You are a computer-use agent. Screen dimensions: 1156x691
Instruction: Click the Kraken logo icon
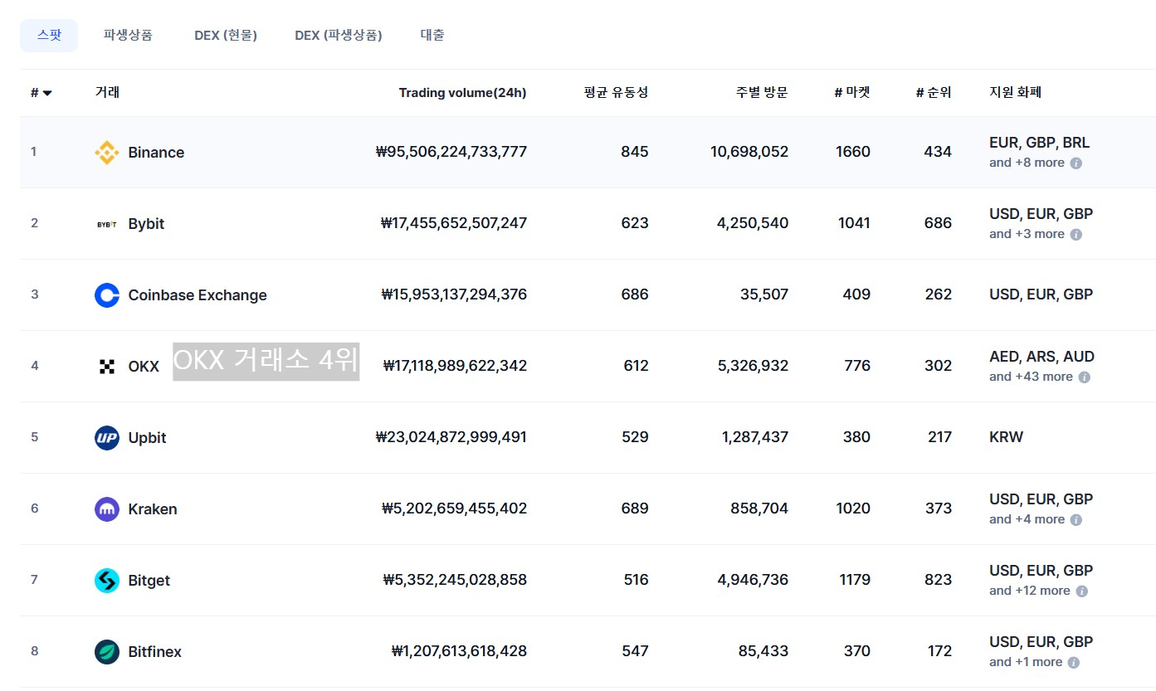pyautogui.click(x=107, y=509)
